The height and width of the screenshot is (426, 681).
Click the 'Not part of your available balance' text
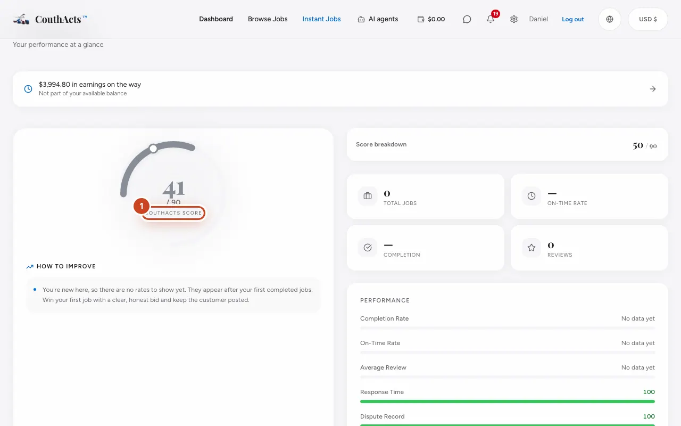point(83,94)
